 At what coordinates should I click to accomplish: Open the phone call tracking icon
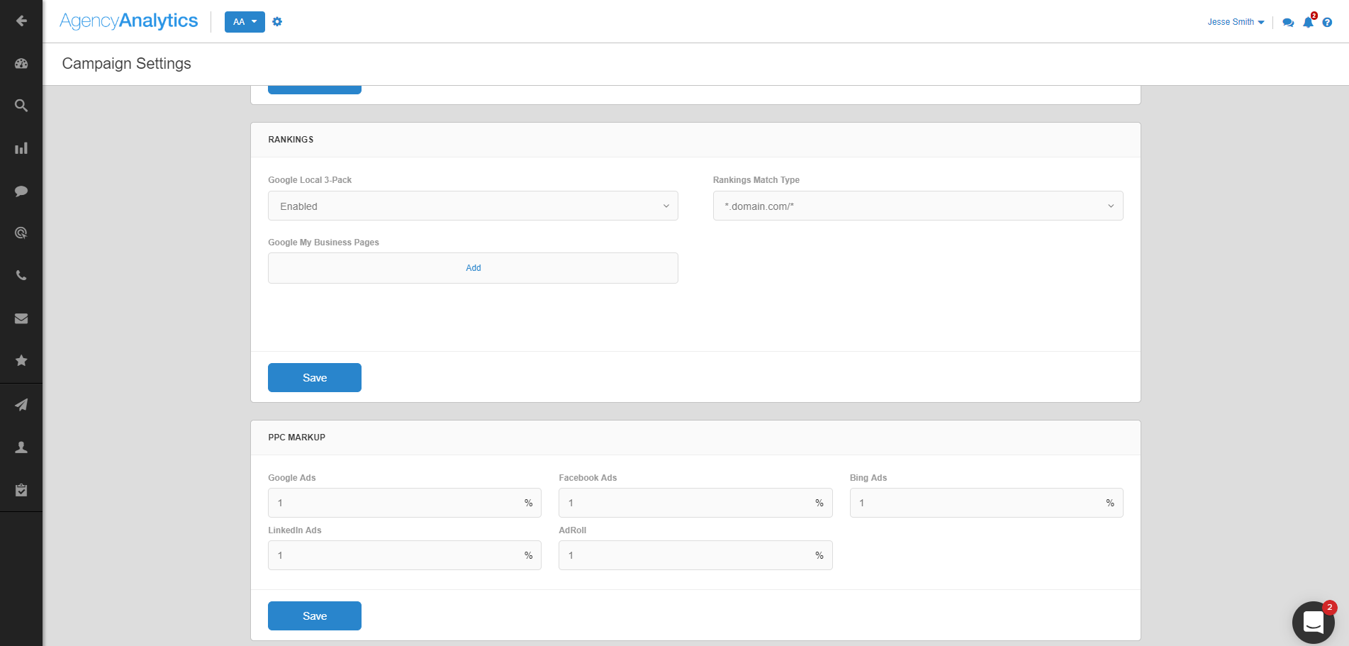tap(21, 276)
